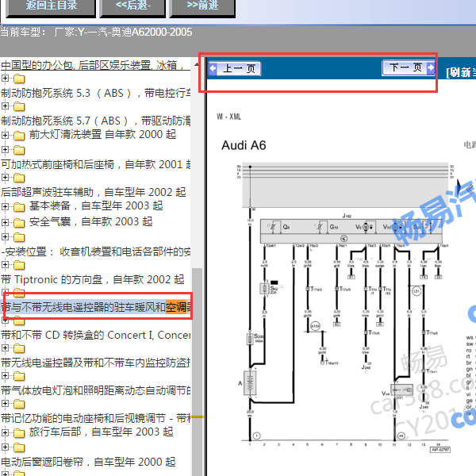Image resolution: width=476 pixels, height=476 pixels.
Task: Expand the -安装位置: 收音机装置 node
Action: pos(5,236)
